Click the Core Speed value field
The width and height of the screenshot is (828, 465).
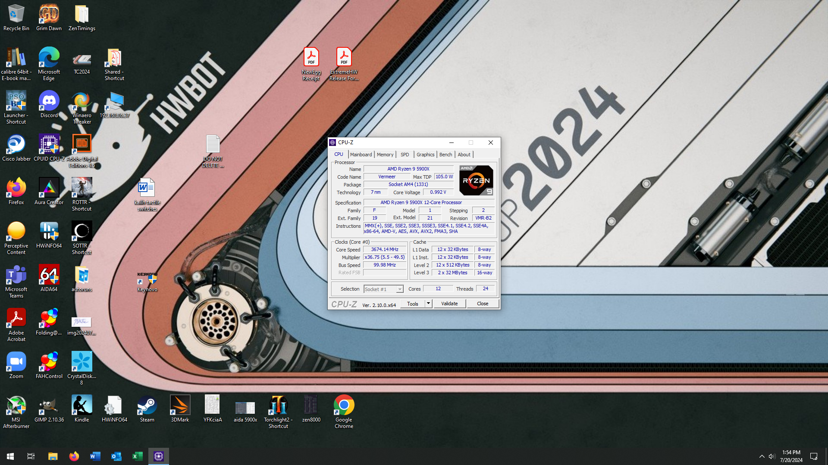[x=385, y=249]
